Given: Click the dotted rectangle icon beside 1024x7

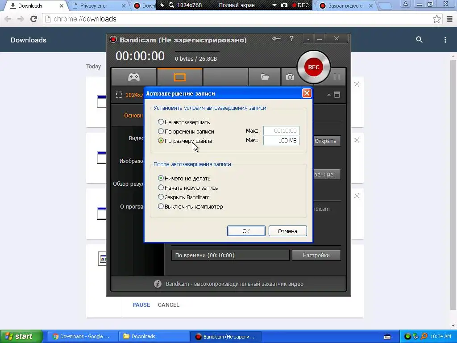Looking at the screenshot, I should tap(119, 95).
